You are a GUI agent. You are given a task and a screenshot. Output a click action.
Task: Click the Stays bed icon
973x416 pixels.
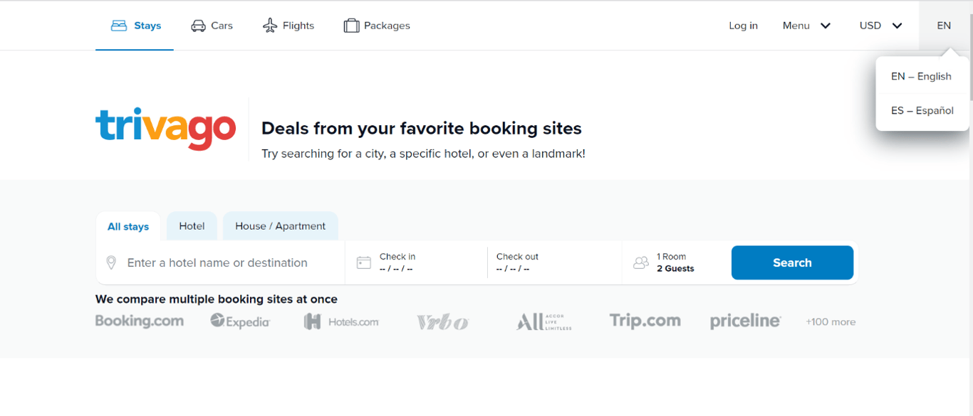(118, 26)
